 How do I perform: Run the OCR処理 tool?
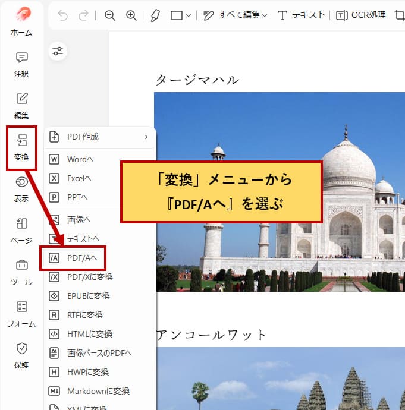[361, 15]
